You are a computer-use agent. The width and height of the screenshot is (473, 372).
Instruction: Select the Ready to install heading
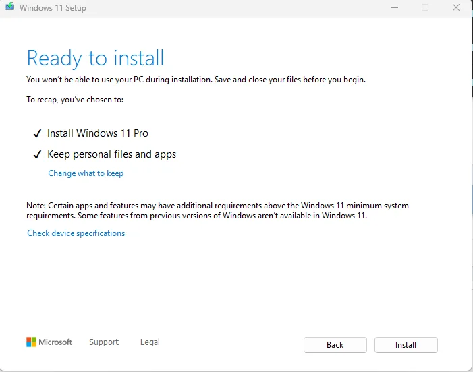tap(95, 58)
